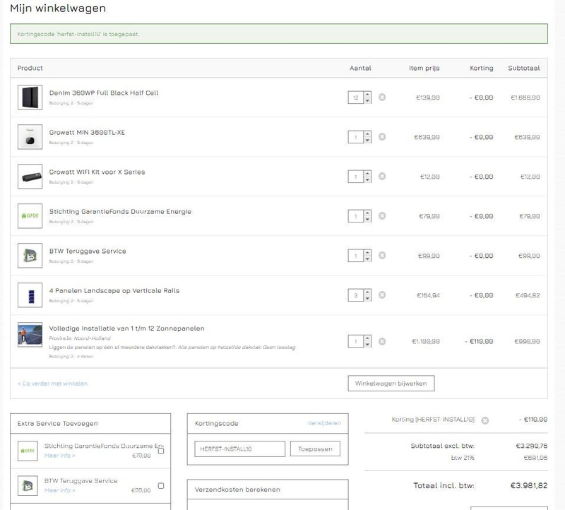
Task: Increase quantity of 4 Panelen Landscape rails
Action: pyautogui.click(x=367, y=292)
